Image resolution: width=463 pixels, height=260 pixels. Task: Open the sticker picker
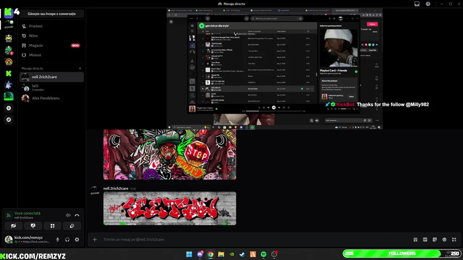[x=435, y=239]
